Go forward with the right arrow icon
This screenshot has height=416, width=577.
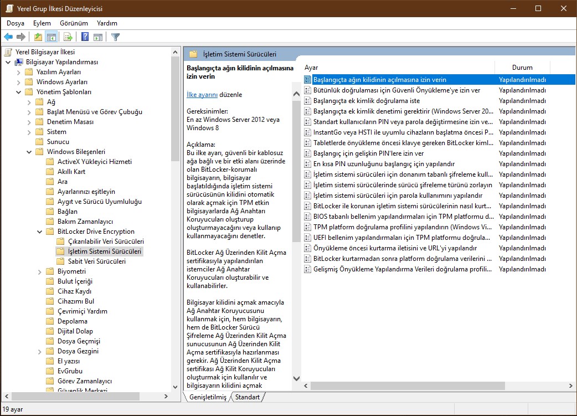(x=21, y=37)
